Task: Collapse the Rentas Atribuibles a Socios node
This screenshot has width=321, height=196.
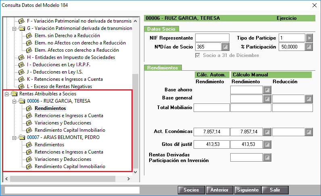Action: point(6,94)
